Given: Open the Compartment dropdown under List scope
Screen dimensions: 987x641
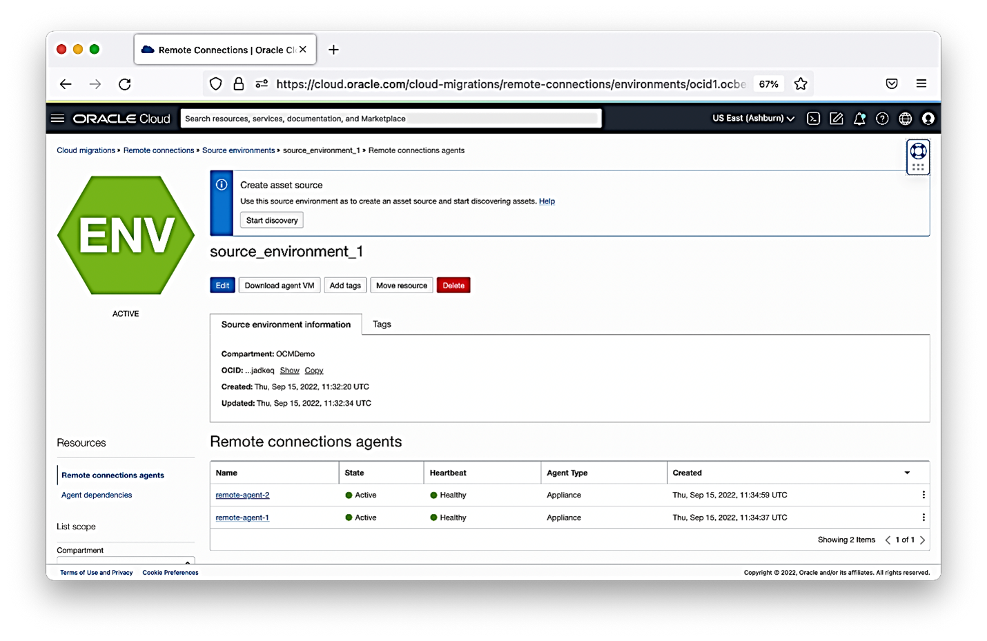Looking at the screenshot, I should coord(125,561).
